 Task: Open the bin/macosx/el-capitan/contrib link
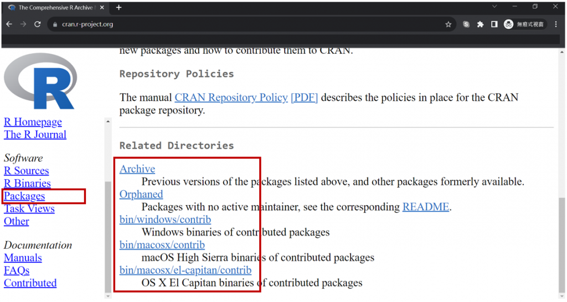click(185, 270)
